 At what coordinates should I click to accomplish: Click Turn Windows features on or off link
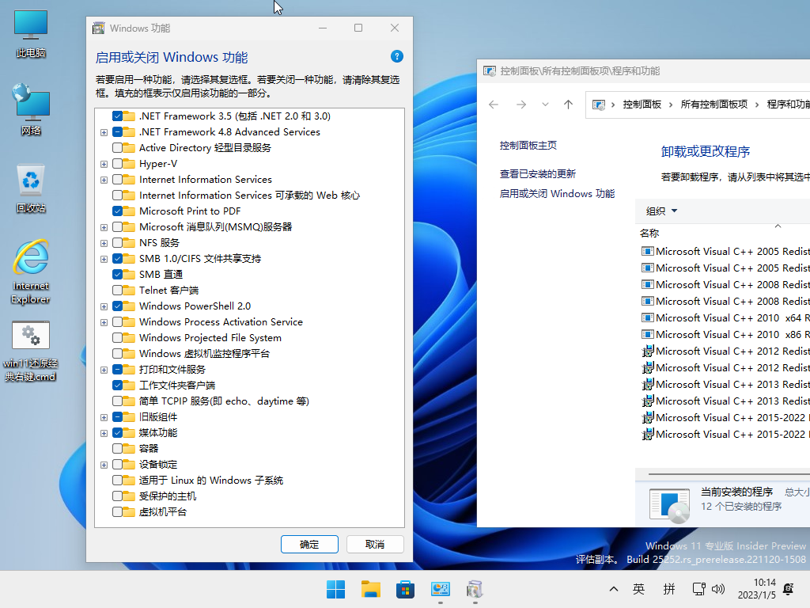coord(557,194)
